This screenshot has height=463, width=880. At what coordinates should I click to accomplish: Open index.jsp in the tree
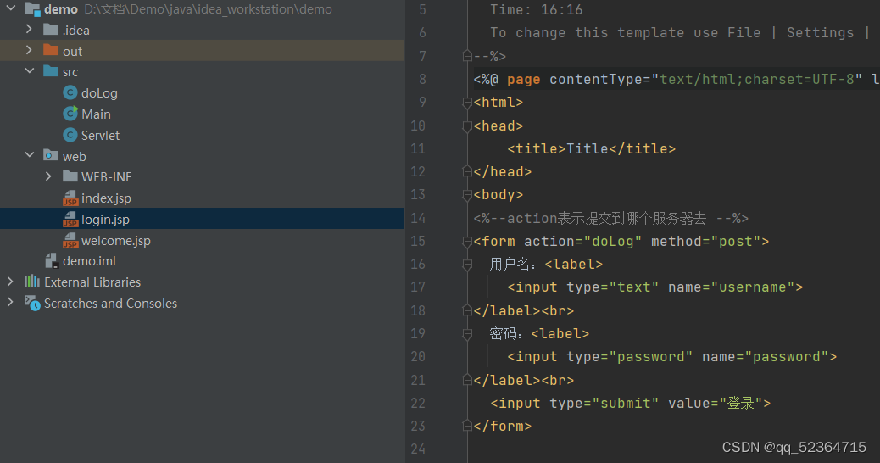tap(106, 198)
